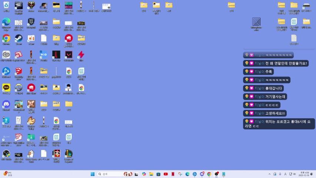
Task: Open the Windows Start menu
Action: pyautogui.click(x=92, y=174)
